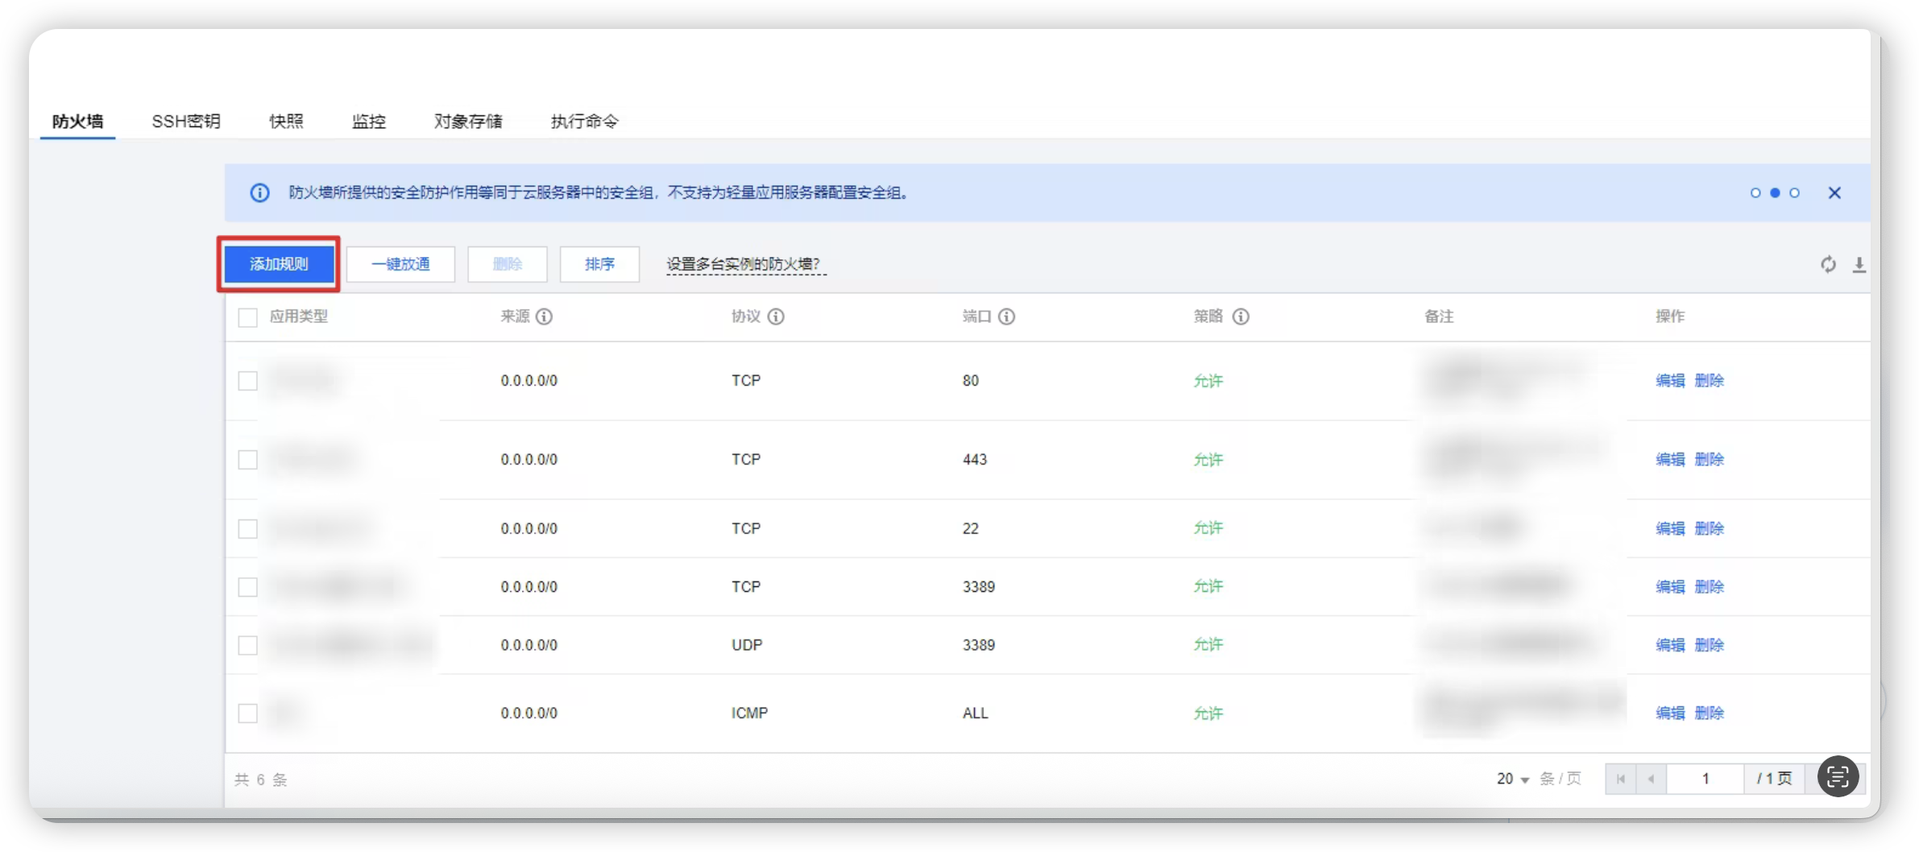The width and height of the screenshot is (1919, 852).
Task: Select the checkbox for ICMP rule
Action: pyautogui.click(x=248, y=713)
